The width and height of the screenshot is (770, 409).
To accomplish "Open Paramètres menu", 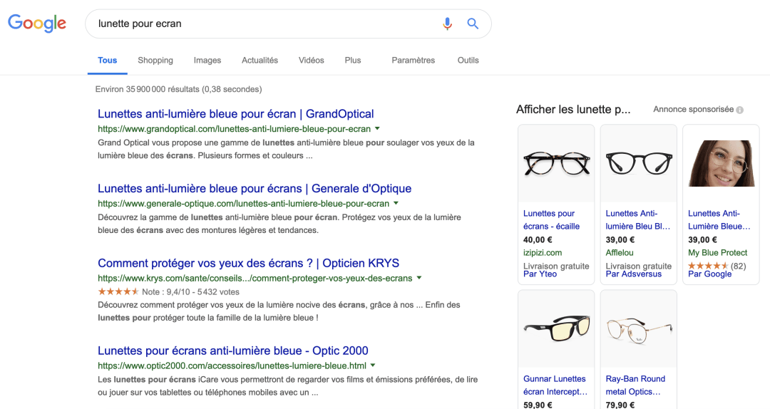I will click(x=413, y=61).
